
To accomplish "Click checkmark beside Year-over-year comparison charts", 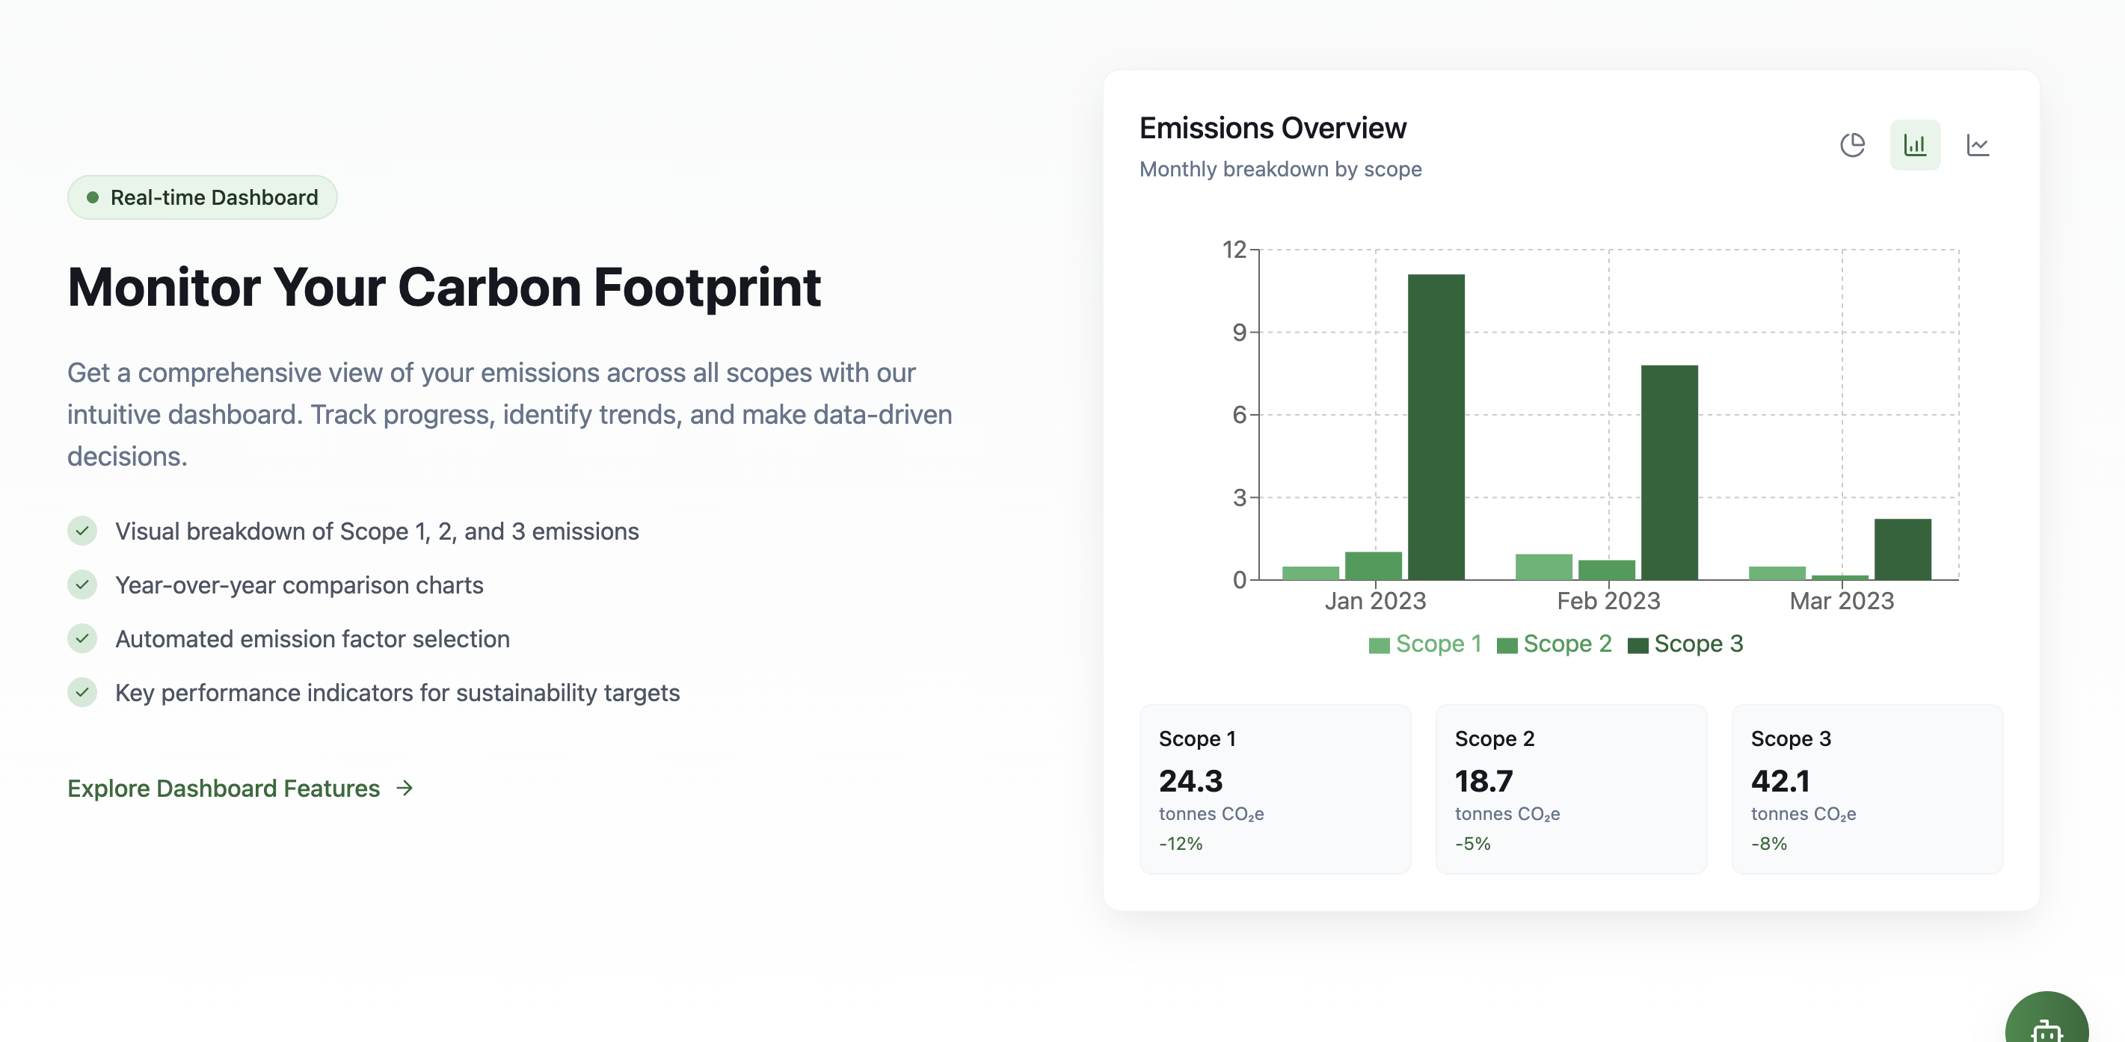I will point(82,585).
